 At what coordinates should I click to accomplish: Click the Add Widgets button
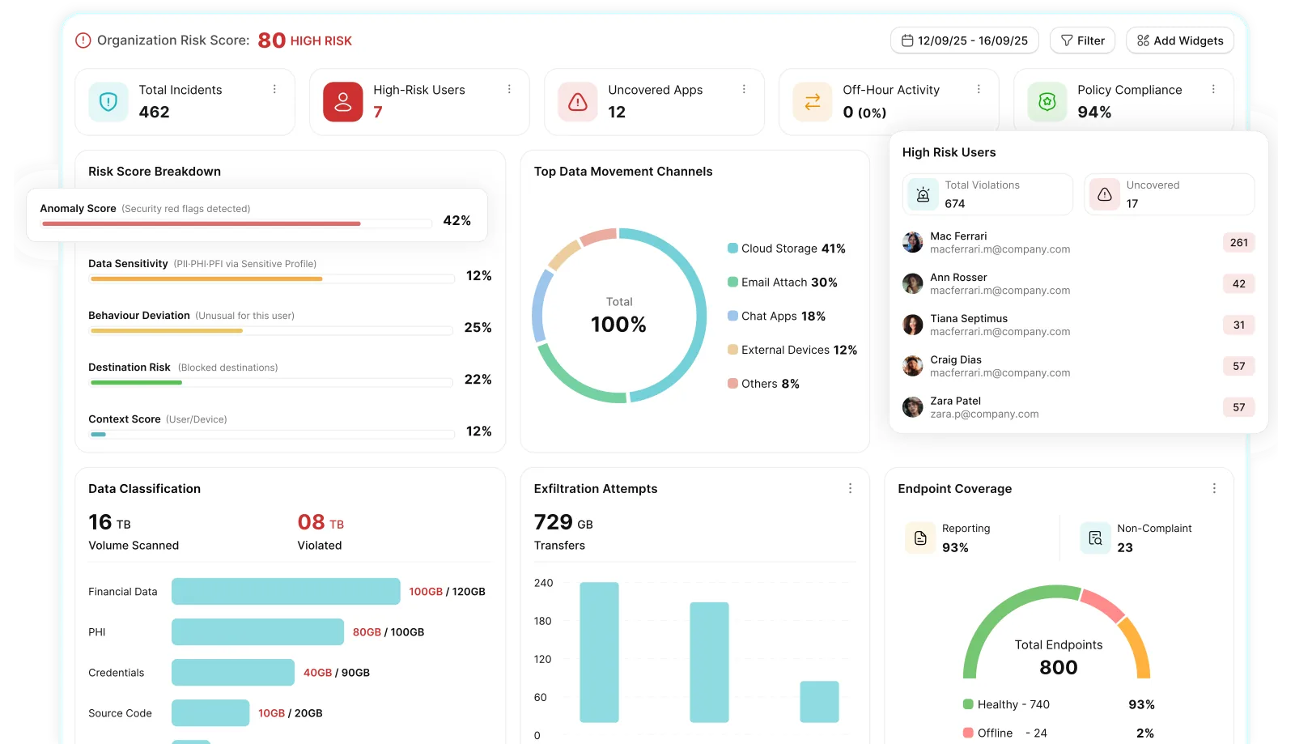tap(1180, 40)
